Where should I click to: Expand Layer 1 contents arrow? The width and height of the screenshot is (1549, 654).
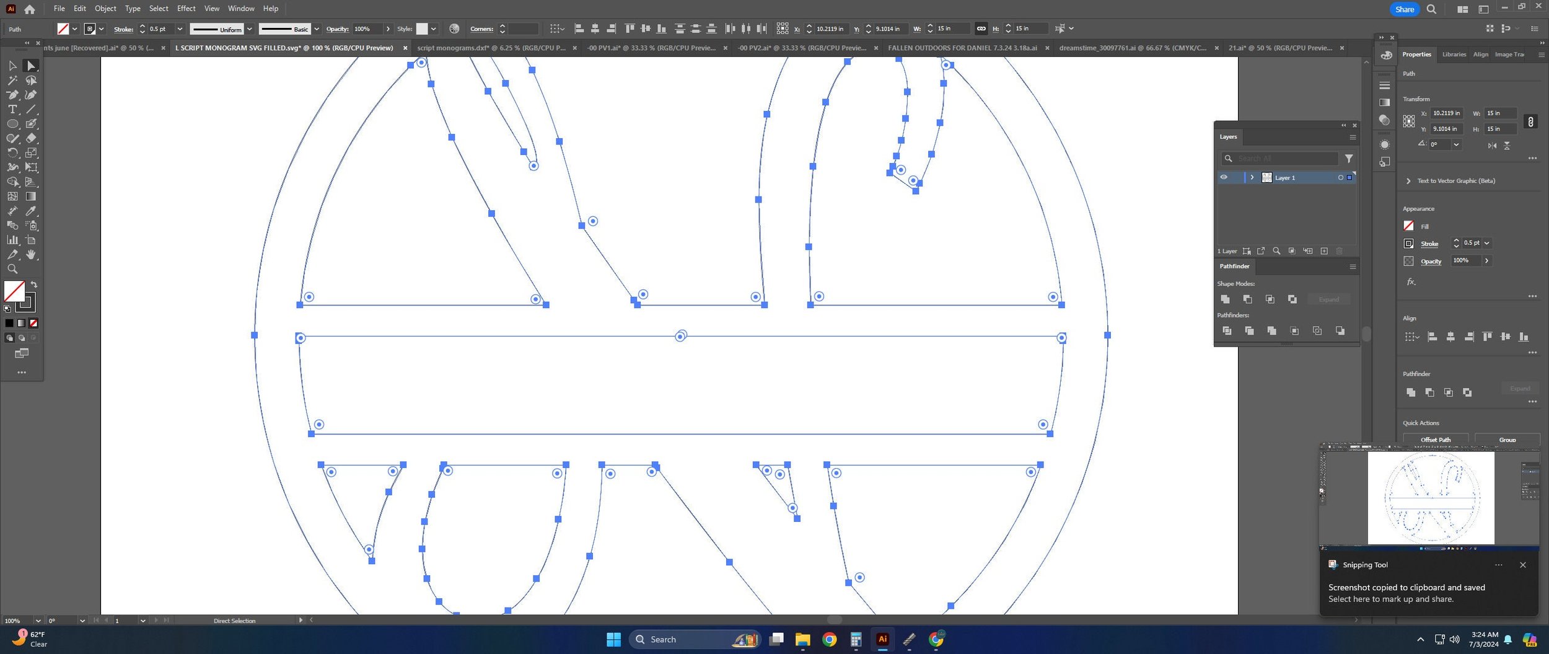[1252, 177]
